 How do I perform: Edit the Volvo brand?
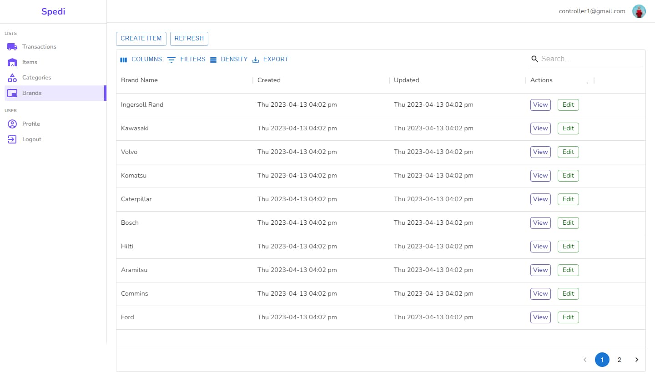coord(568,152)
